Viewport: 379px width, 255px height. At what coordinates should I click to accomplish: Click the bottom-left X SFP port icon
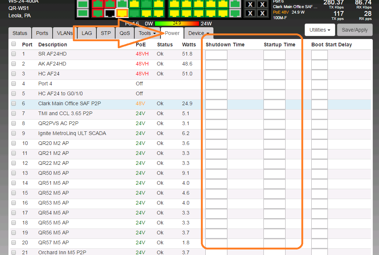(250, 13)
